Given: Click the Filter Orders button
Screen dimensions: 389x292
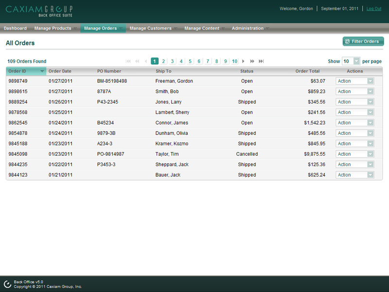Looking at the screenshot, I should (363, 41).
